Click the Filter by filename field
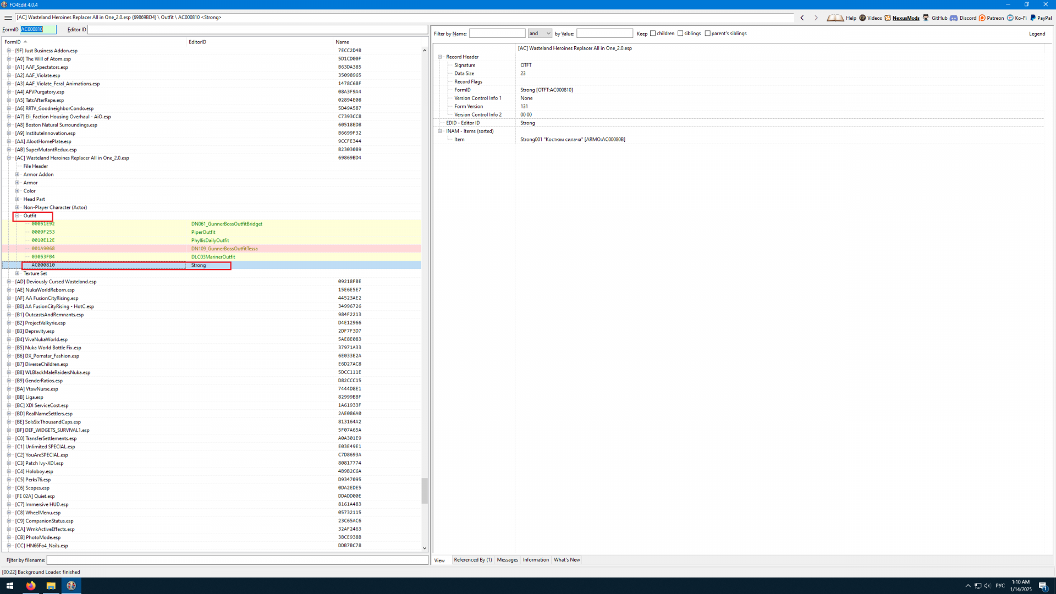 pyautogui.click(x=237, y=560)
